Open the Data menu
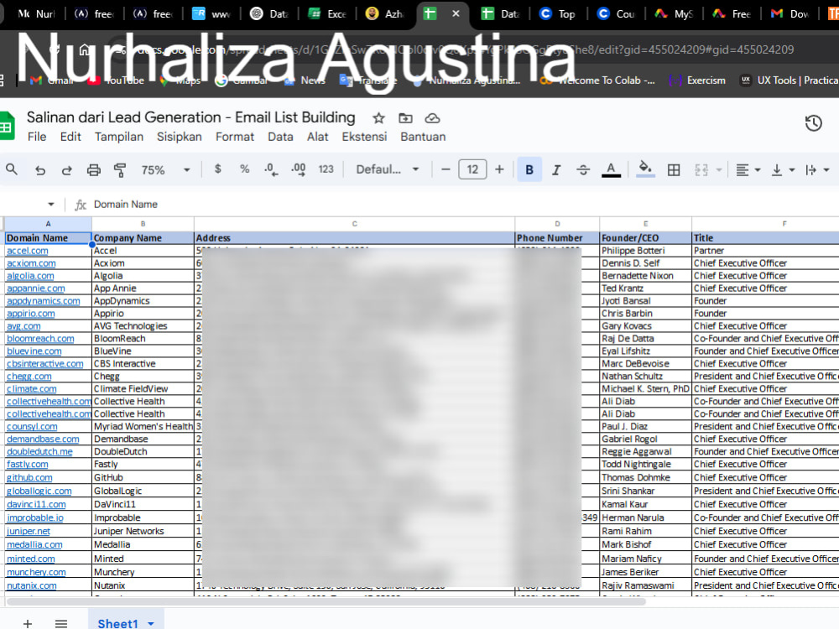 pos(280,137)
